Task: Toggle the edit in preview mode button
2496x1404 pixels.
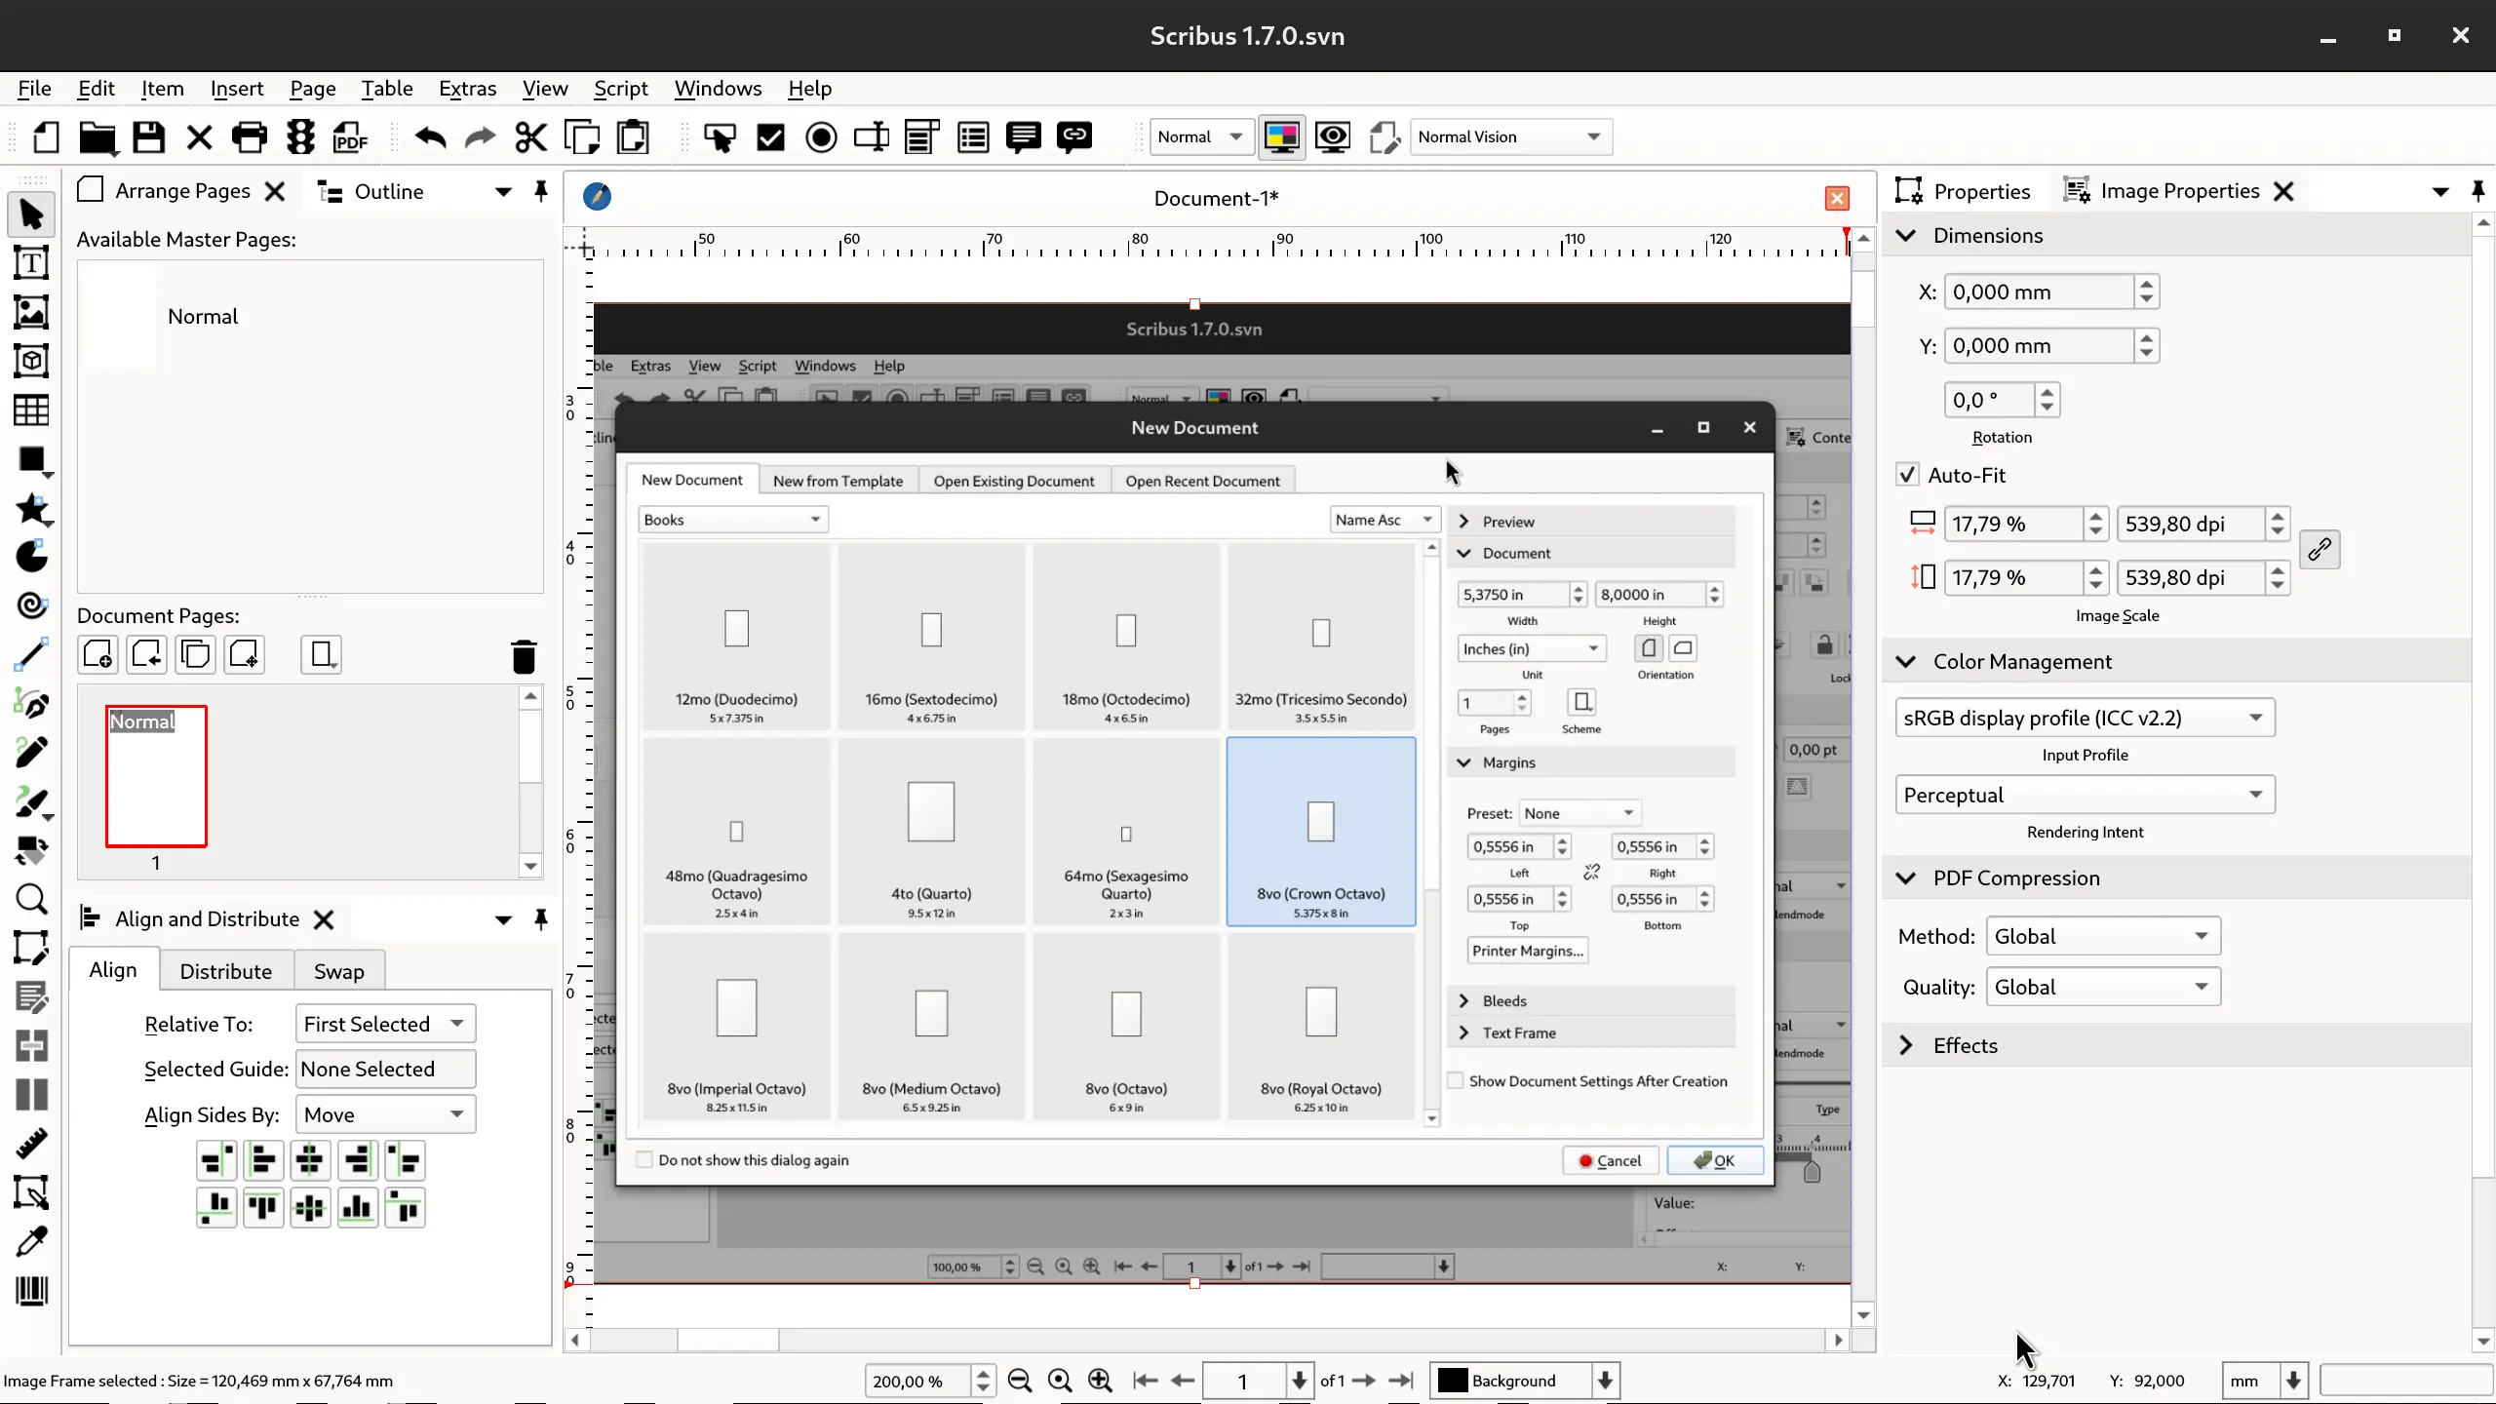Action: click(x=1384, y=137)
